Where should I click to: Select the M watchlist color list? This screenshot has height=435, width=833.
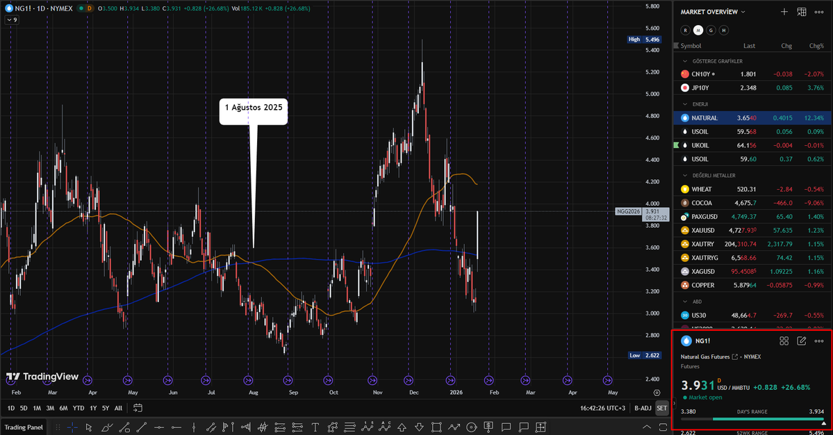point(698,31)
